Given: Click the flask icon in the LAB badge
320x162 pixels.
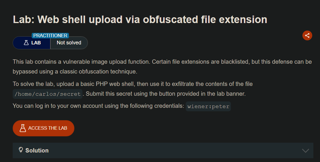Looking at the screenshot, I should (x=26, y=43).
